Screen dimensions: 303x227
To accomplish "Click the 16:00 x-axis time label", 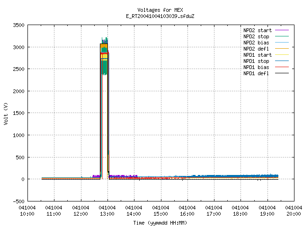I will (x=187, y=214).
